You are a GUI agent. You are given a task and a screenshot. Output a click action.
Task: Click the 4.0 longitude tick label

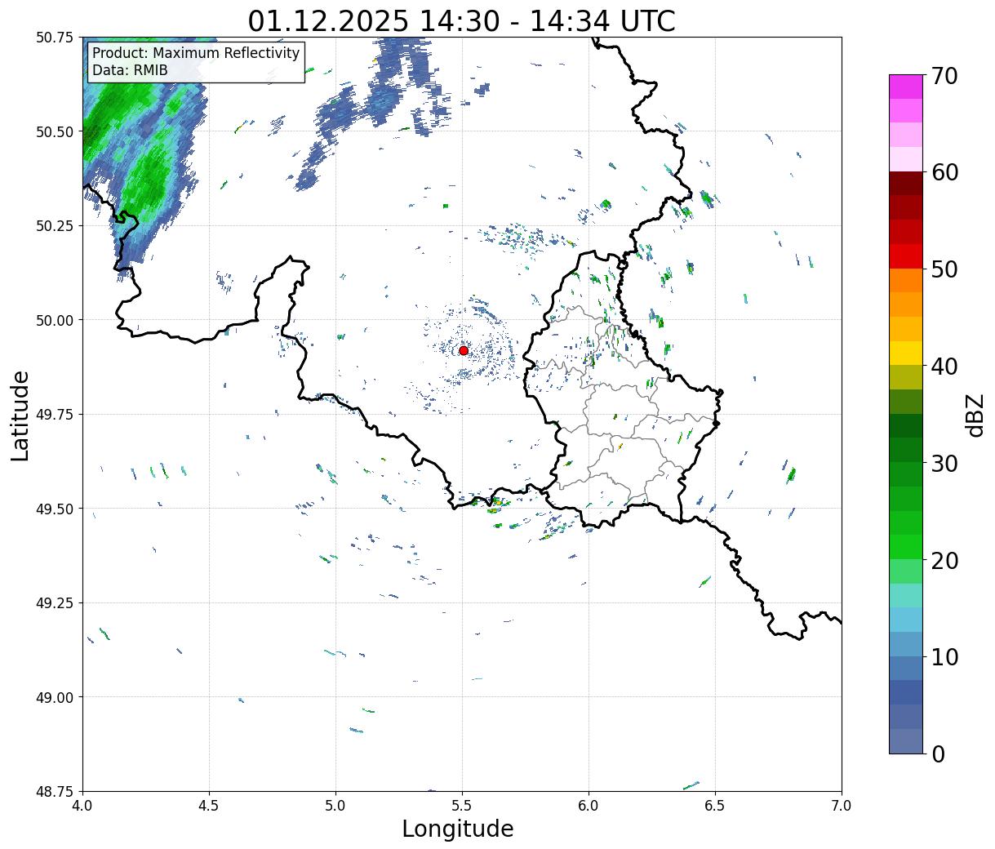point(82,806)
